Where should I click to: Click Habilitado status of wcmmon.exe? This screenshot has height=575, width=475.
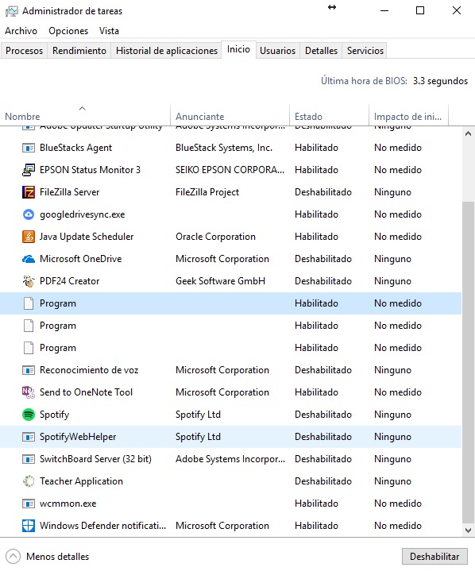pyautogui.click(x=317, y=504)
